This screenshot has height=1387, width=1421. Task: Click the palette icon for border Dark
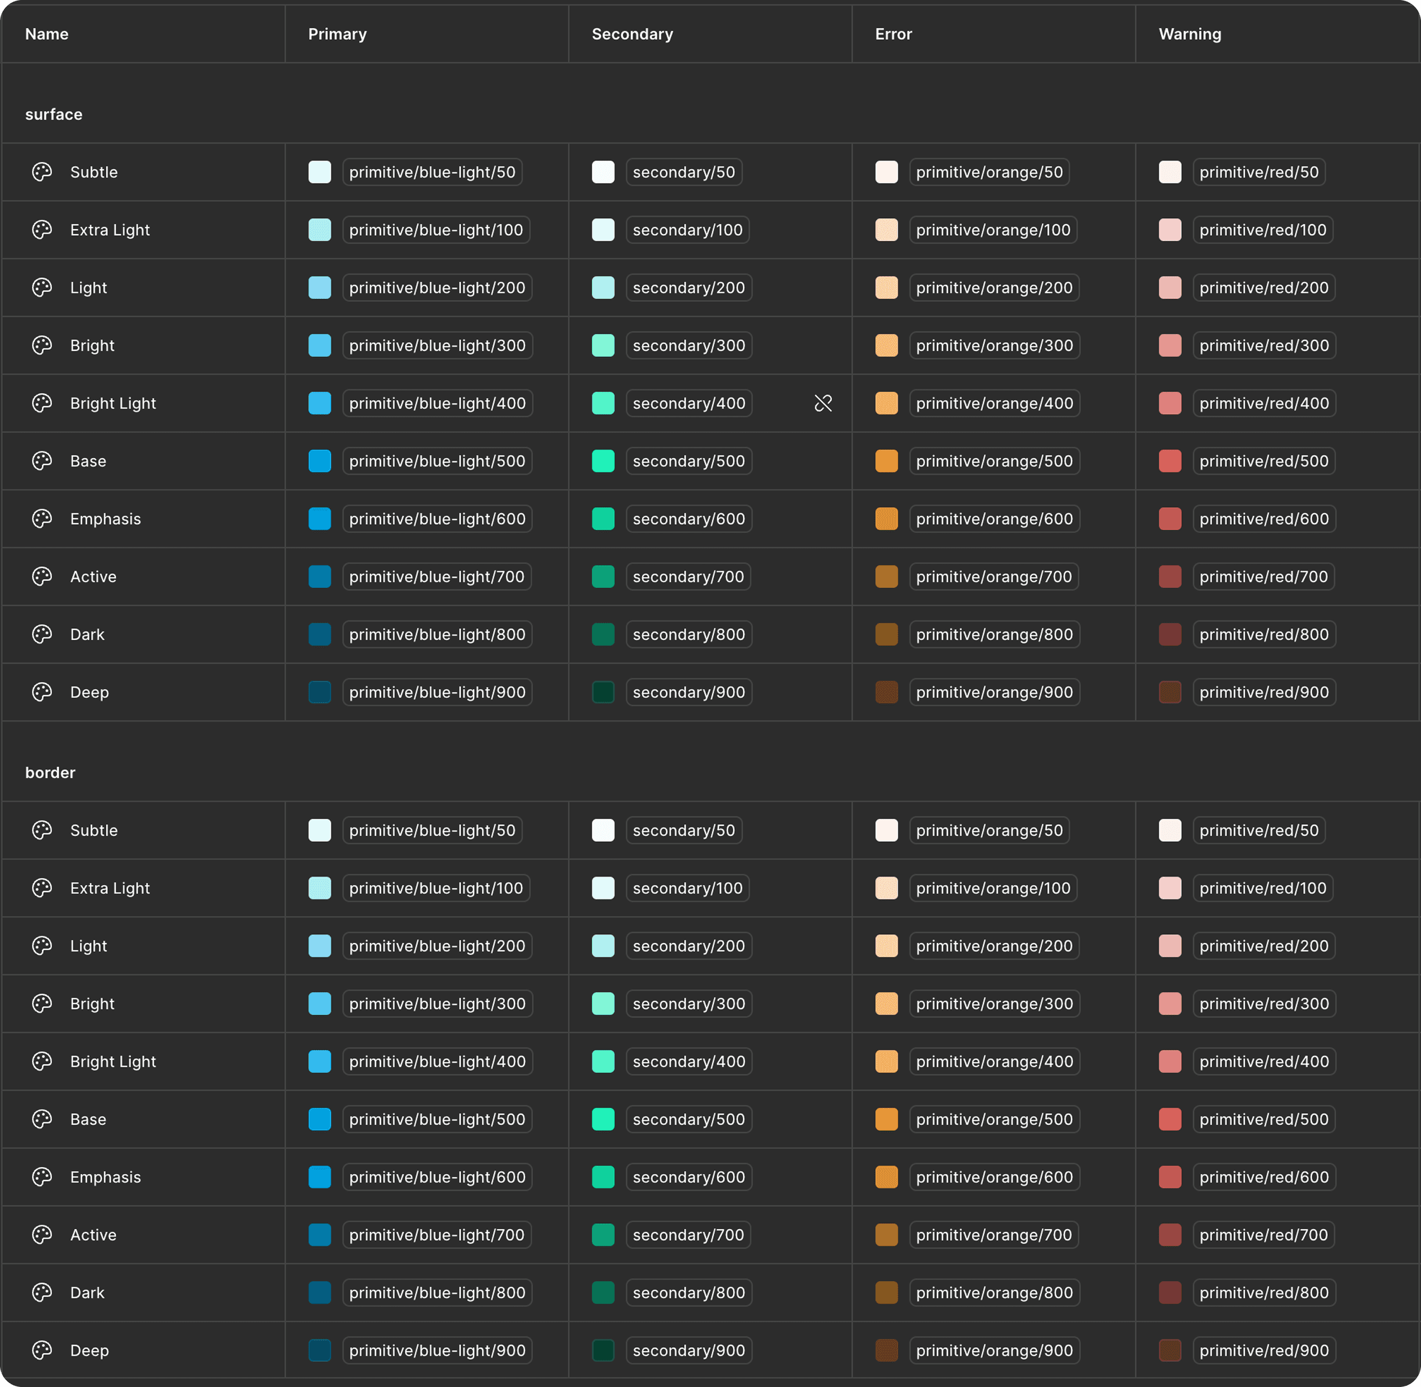[42, 1292]
